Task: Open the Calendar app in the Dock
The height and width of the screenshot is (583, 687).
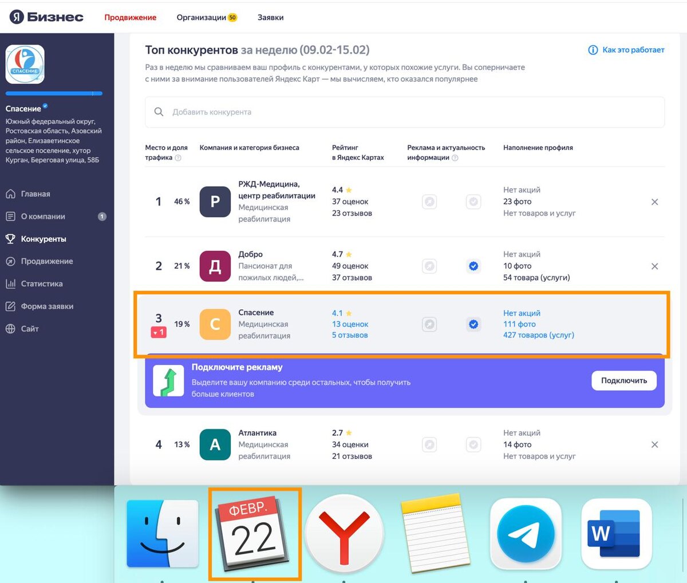Action: coord(253,534)
